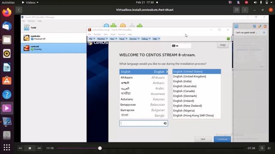Select Bulgarian language row

coord(144,110)
